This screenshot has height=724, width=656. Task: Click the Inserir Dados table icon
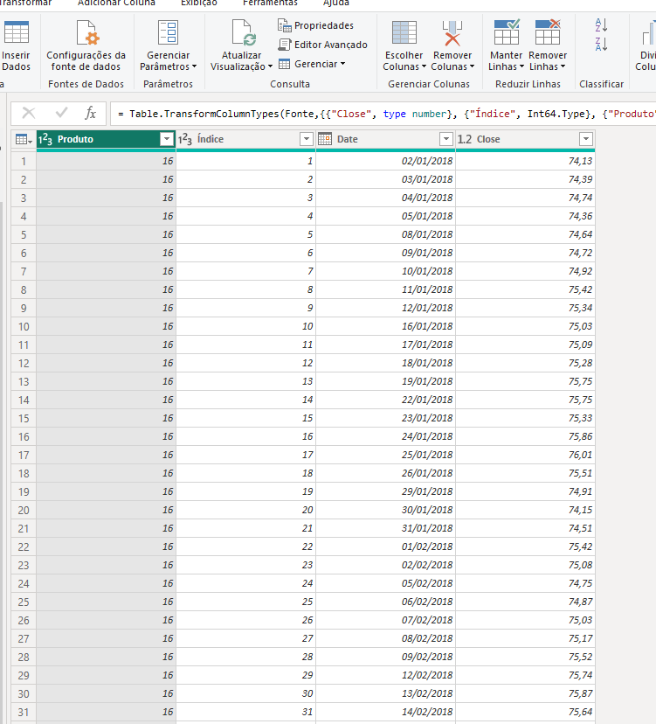(x=16, y=31)
